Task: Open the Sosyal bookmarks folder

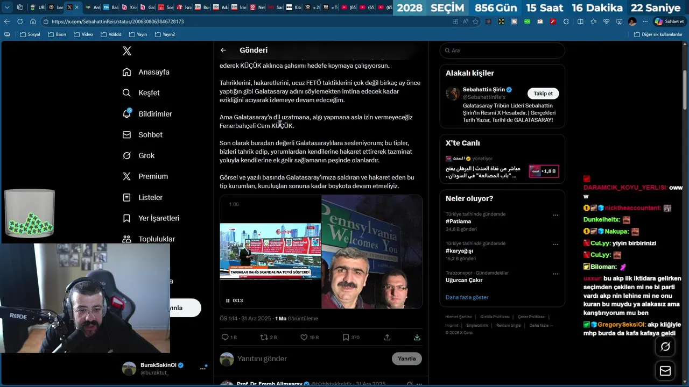Action: click(30, 34)
